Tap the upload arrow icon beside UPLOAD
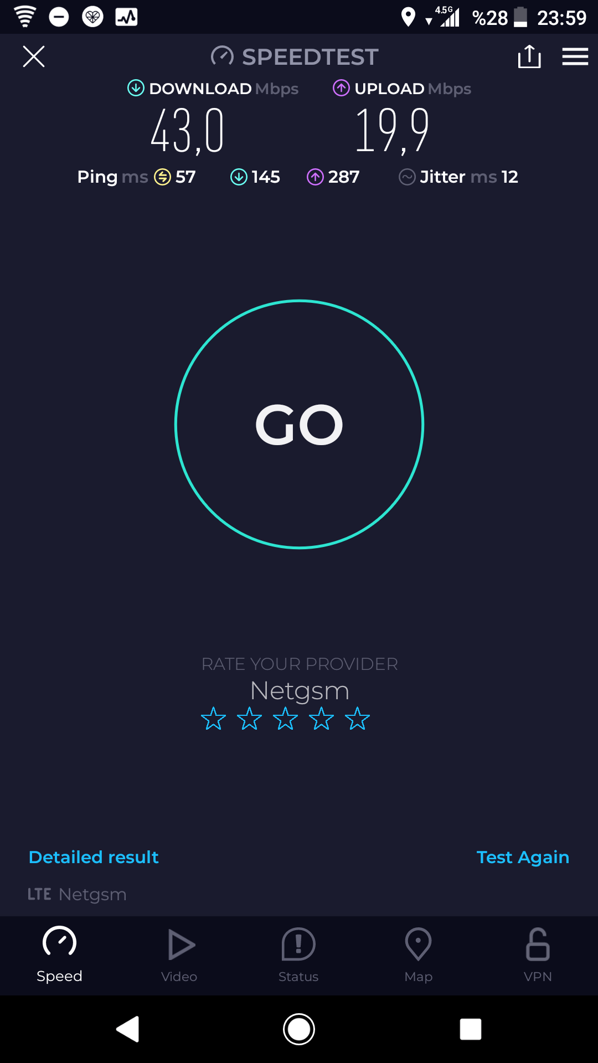598x1063 pixels. coord(341,88)
